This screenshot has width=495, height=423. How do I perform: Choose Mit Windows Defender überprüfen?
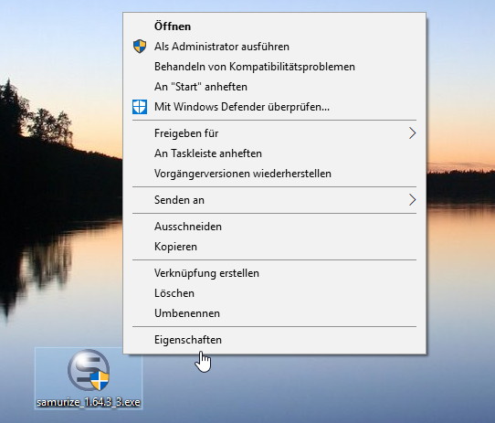274,107
